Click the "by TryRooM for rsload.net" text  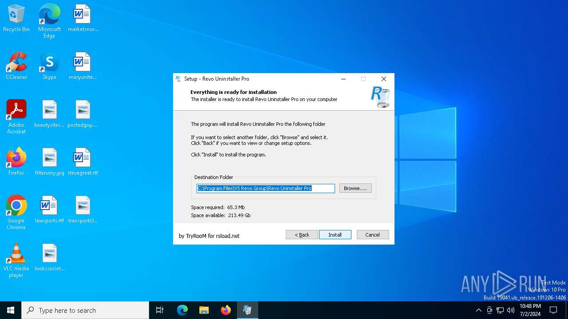tap(209, 236)
